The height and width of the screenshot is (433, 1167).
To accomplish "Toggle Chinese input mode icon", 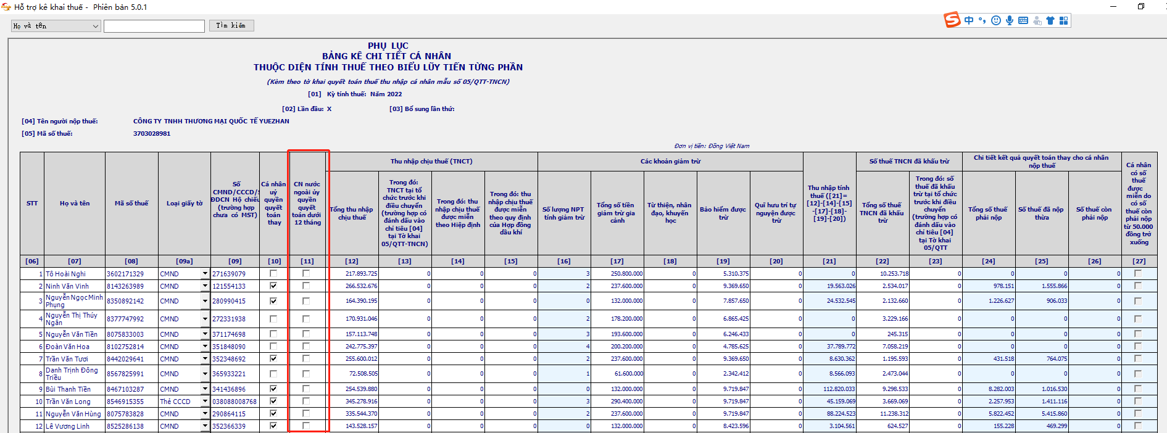I will coord(969,20).
